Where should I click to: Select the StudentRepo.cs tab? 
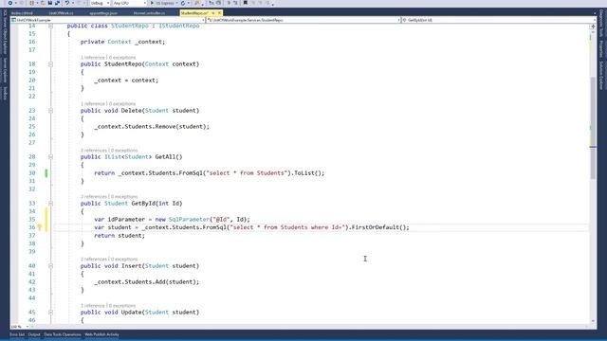click(194, 13)
